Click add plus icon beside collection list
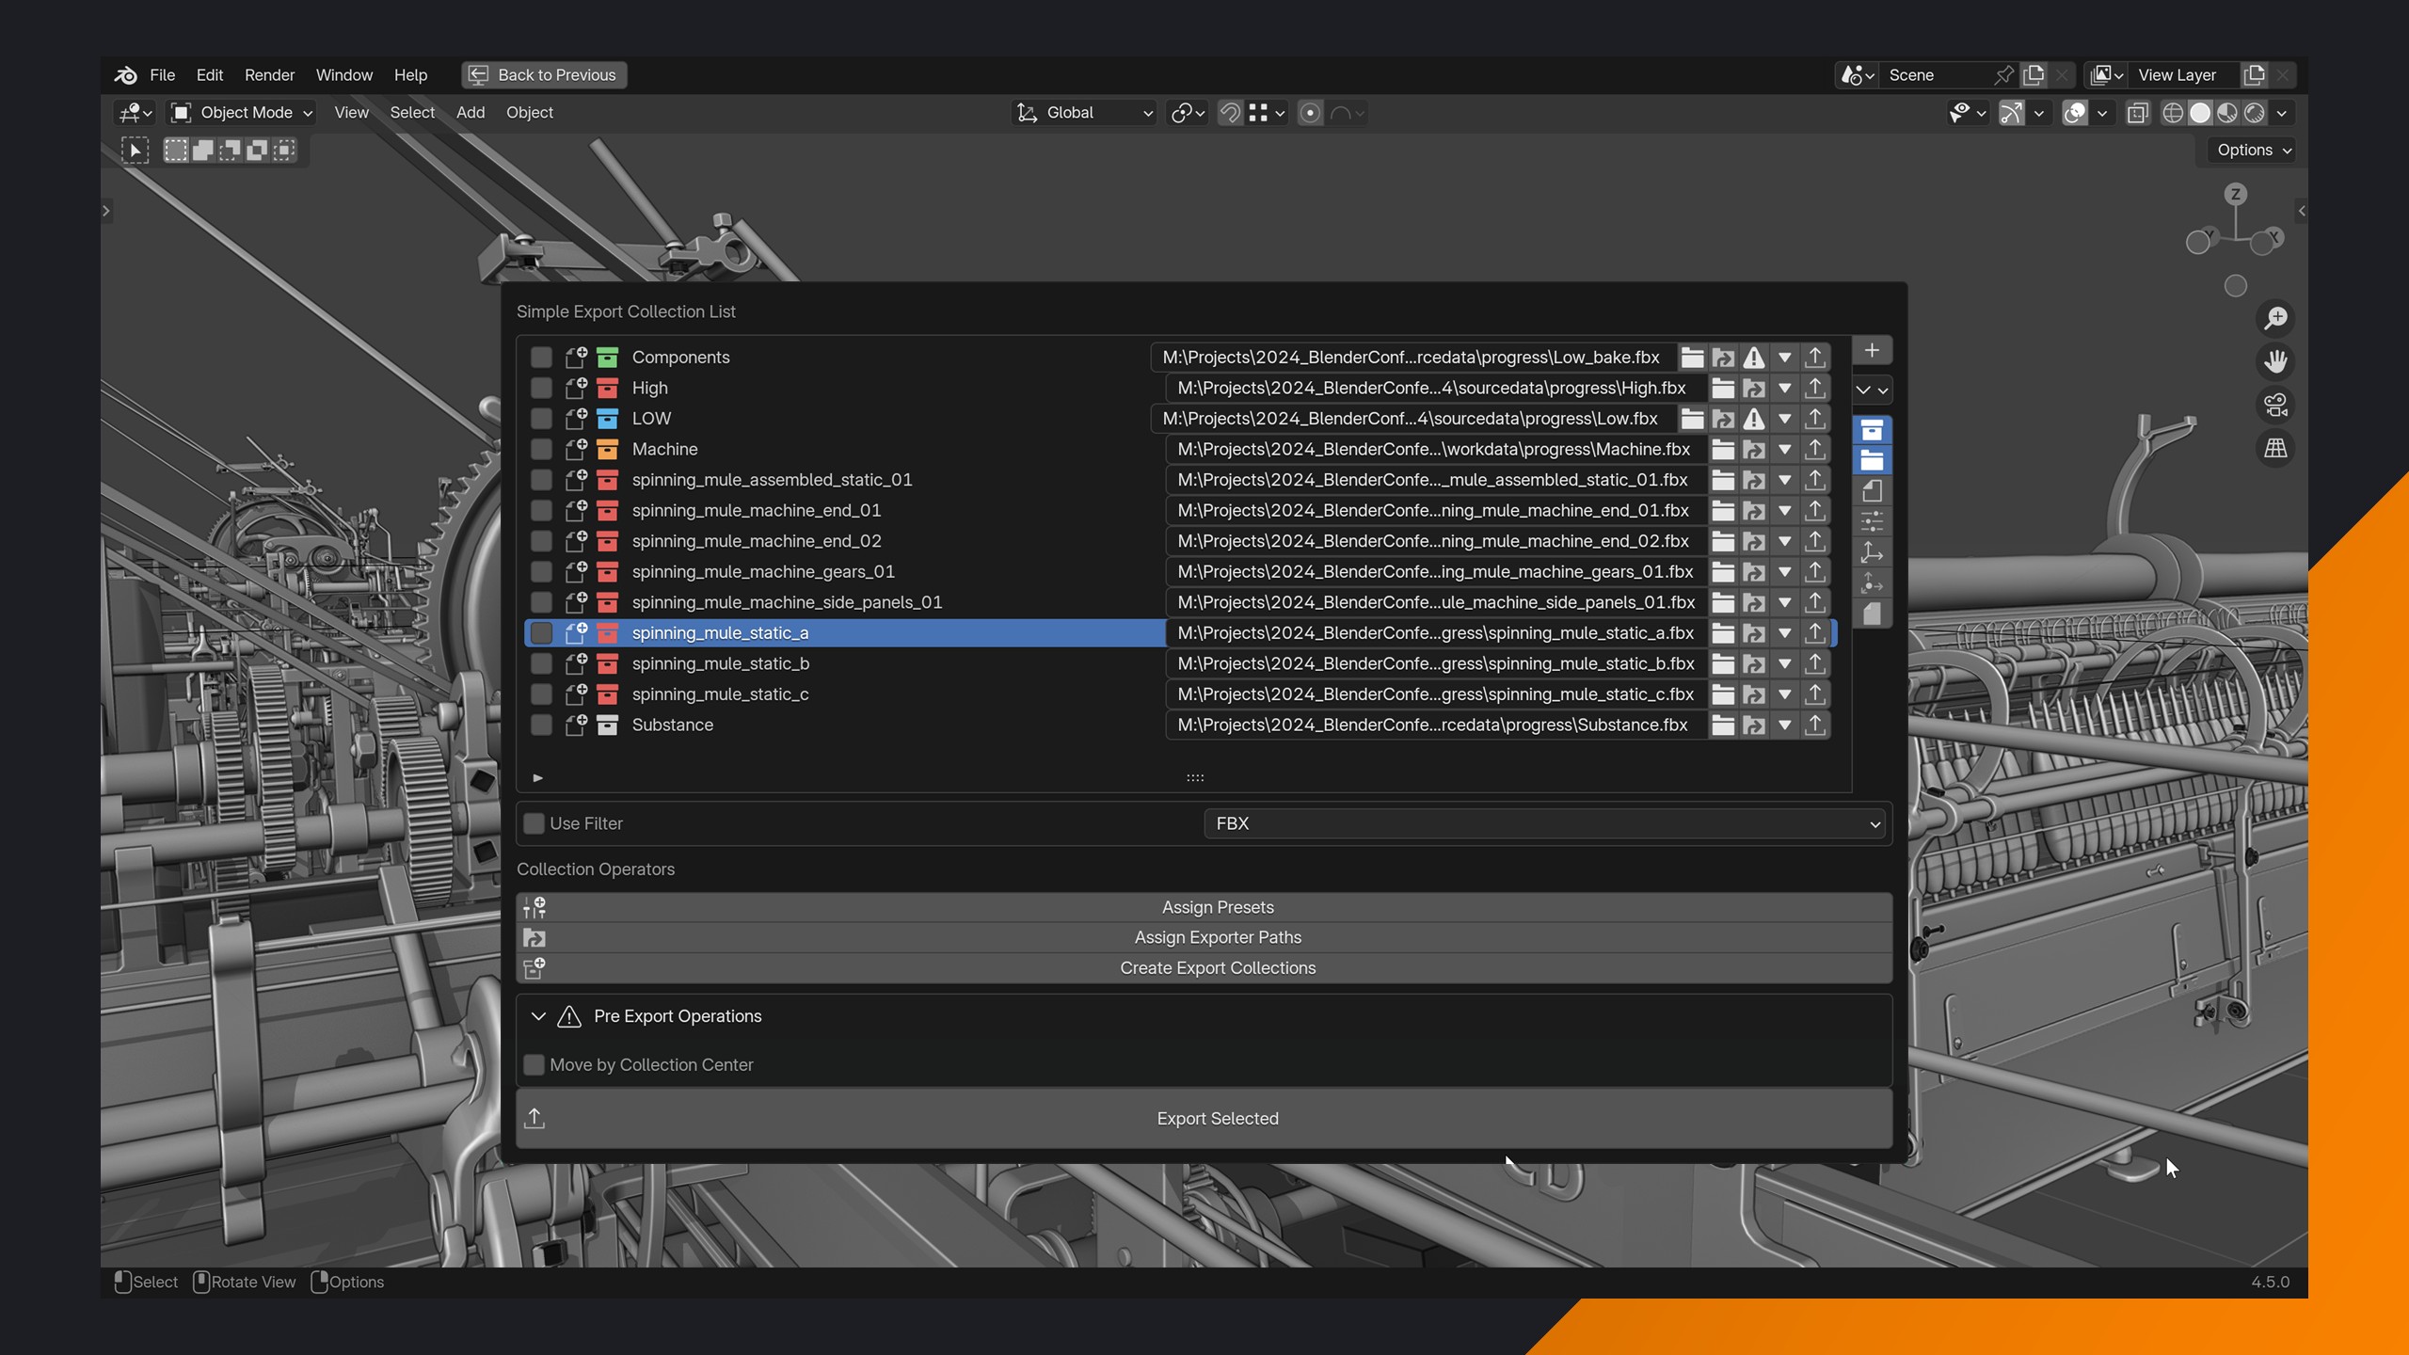Screen dimensions: 2409x1355 pyautogui.click(x=1872, y=351)
